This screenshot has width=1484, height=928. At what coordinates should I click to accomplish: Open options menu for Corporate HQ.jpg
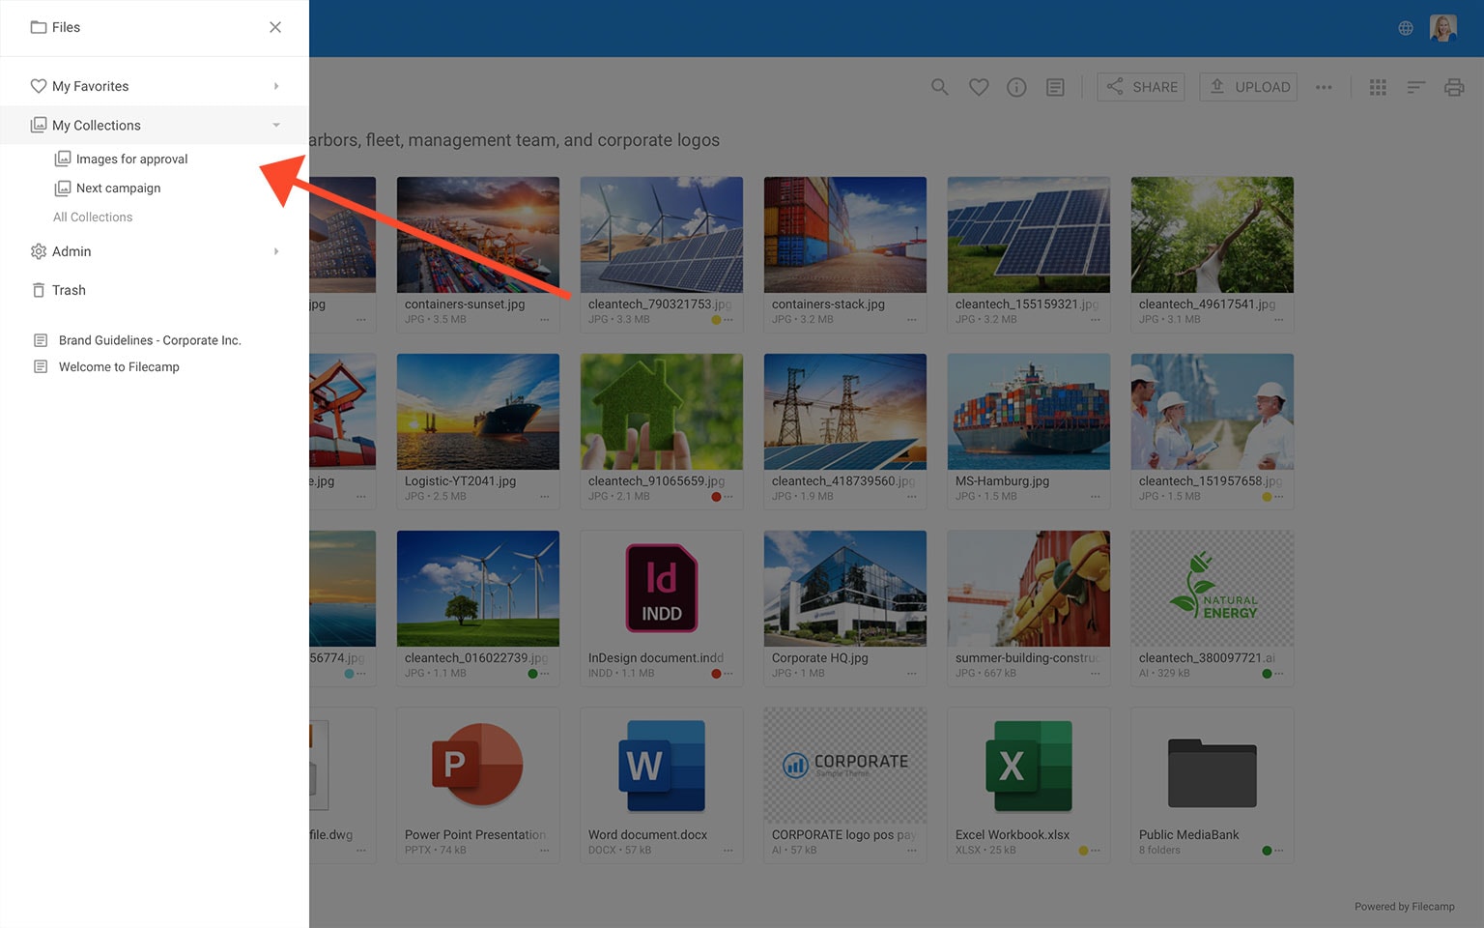[912, 674]
